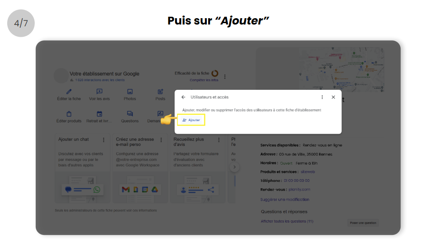This screenshot has height=244, width=435.
Task: Open Voir les avis review icon
Action: [99, 92]
